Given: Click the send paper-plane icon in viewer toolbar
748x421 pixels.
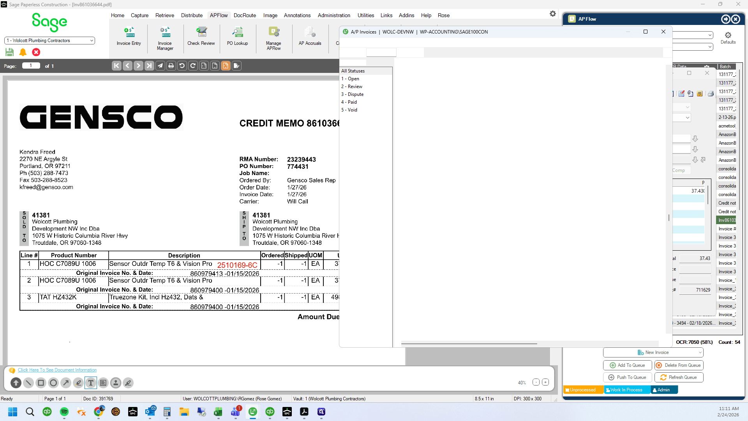Looking at the screenshot, I should click(x=160, y=66).
